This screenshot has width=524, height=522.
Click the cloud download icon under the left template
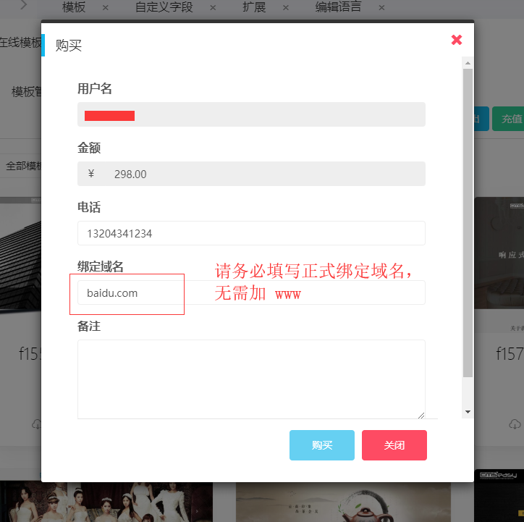[x=37, y=424]
